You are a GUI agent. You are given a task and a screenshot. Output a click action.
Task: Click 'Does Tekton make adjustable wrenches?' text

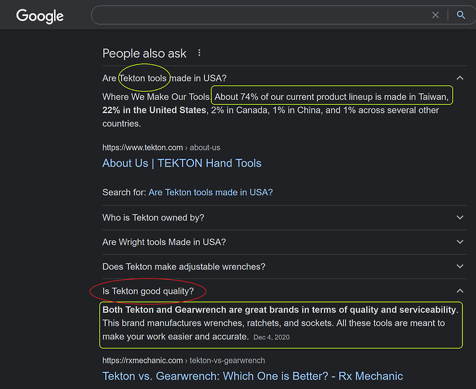[184, 267]
